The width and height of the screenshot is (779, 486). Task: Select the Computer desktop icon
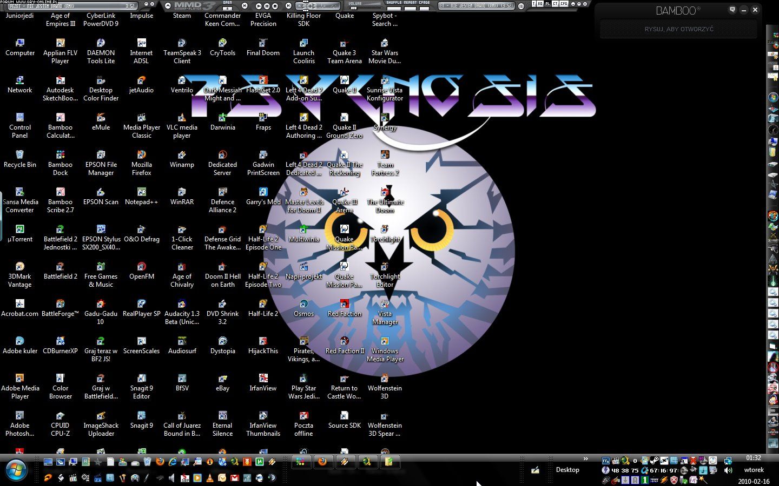tap(20, 48)
